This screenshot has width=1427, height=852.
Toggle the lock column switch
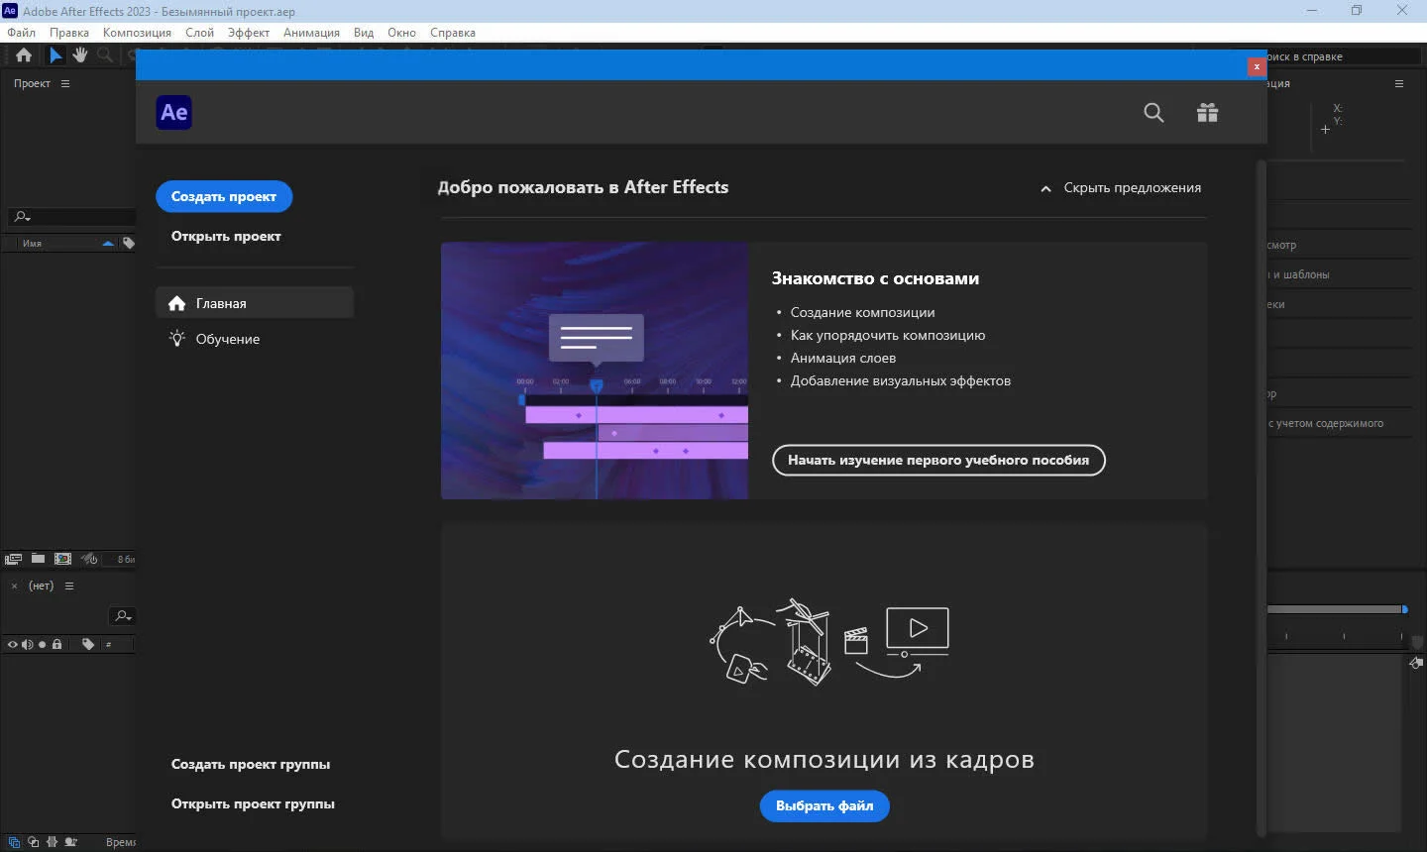[x=56, y=644]
